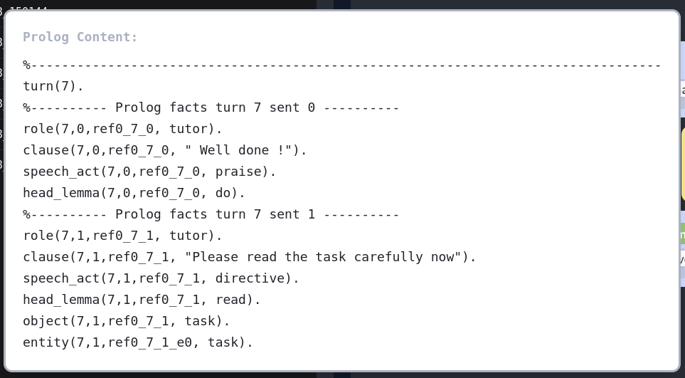Click the object(7,1,ref0_7_1, task) line
Screen dimensions: 685x378
[127, 322]
